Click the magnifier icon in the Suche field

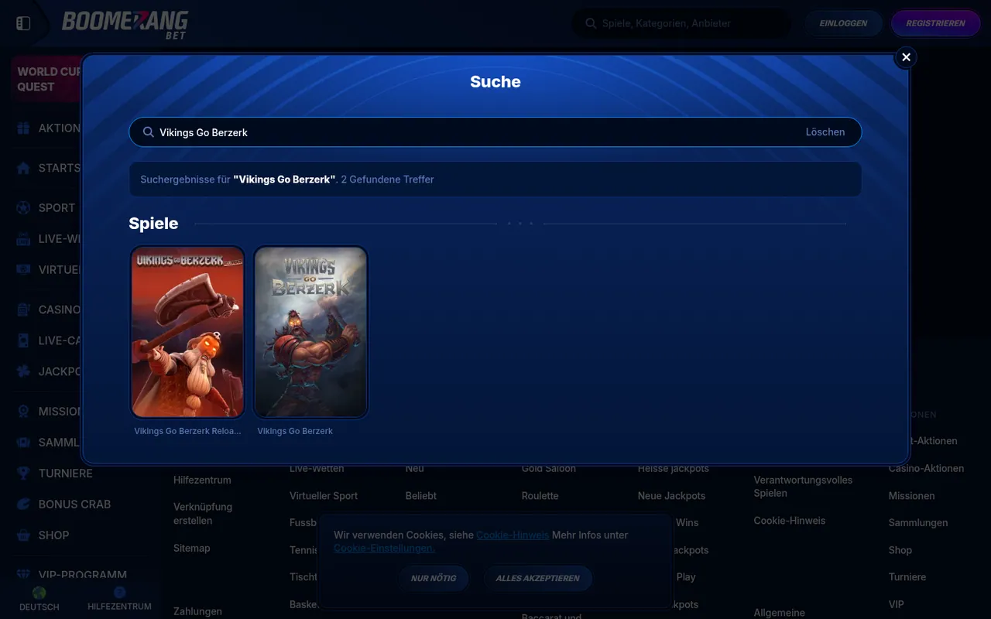click(x=149, y=132)
